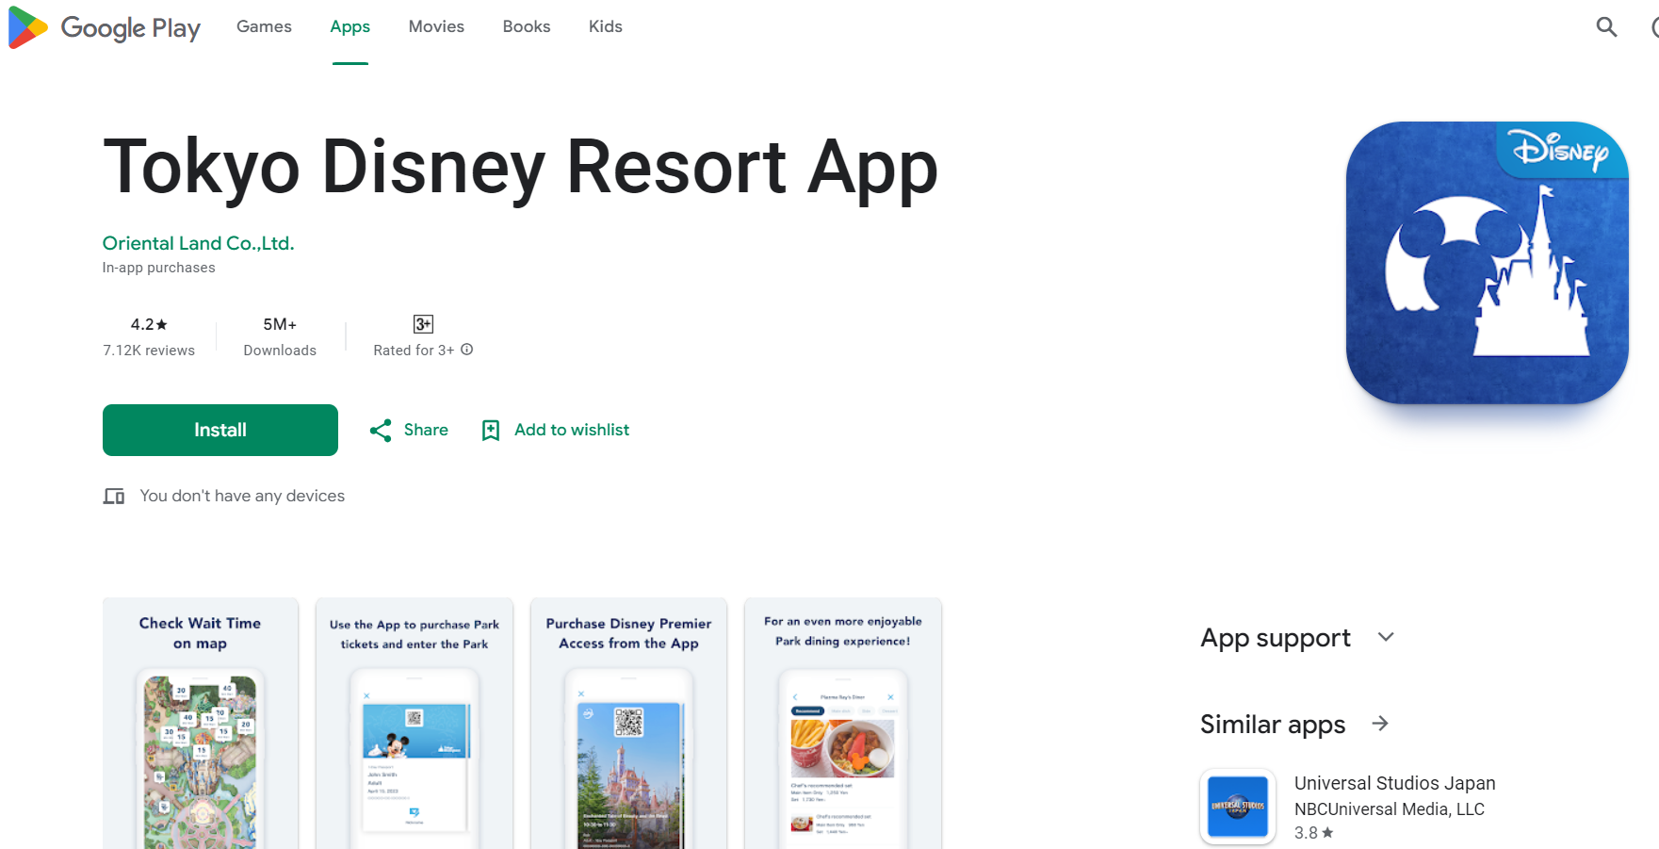Open the 'Disney Premier Access' screenshot

629,723
